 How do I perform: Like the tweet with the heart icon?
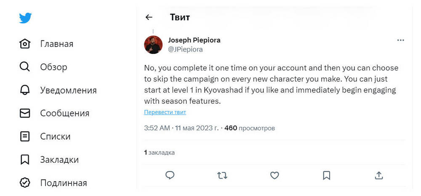[x=274, y=175]
